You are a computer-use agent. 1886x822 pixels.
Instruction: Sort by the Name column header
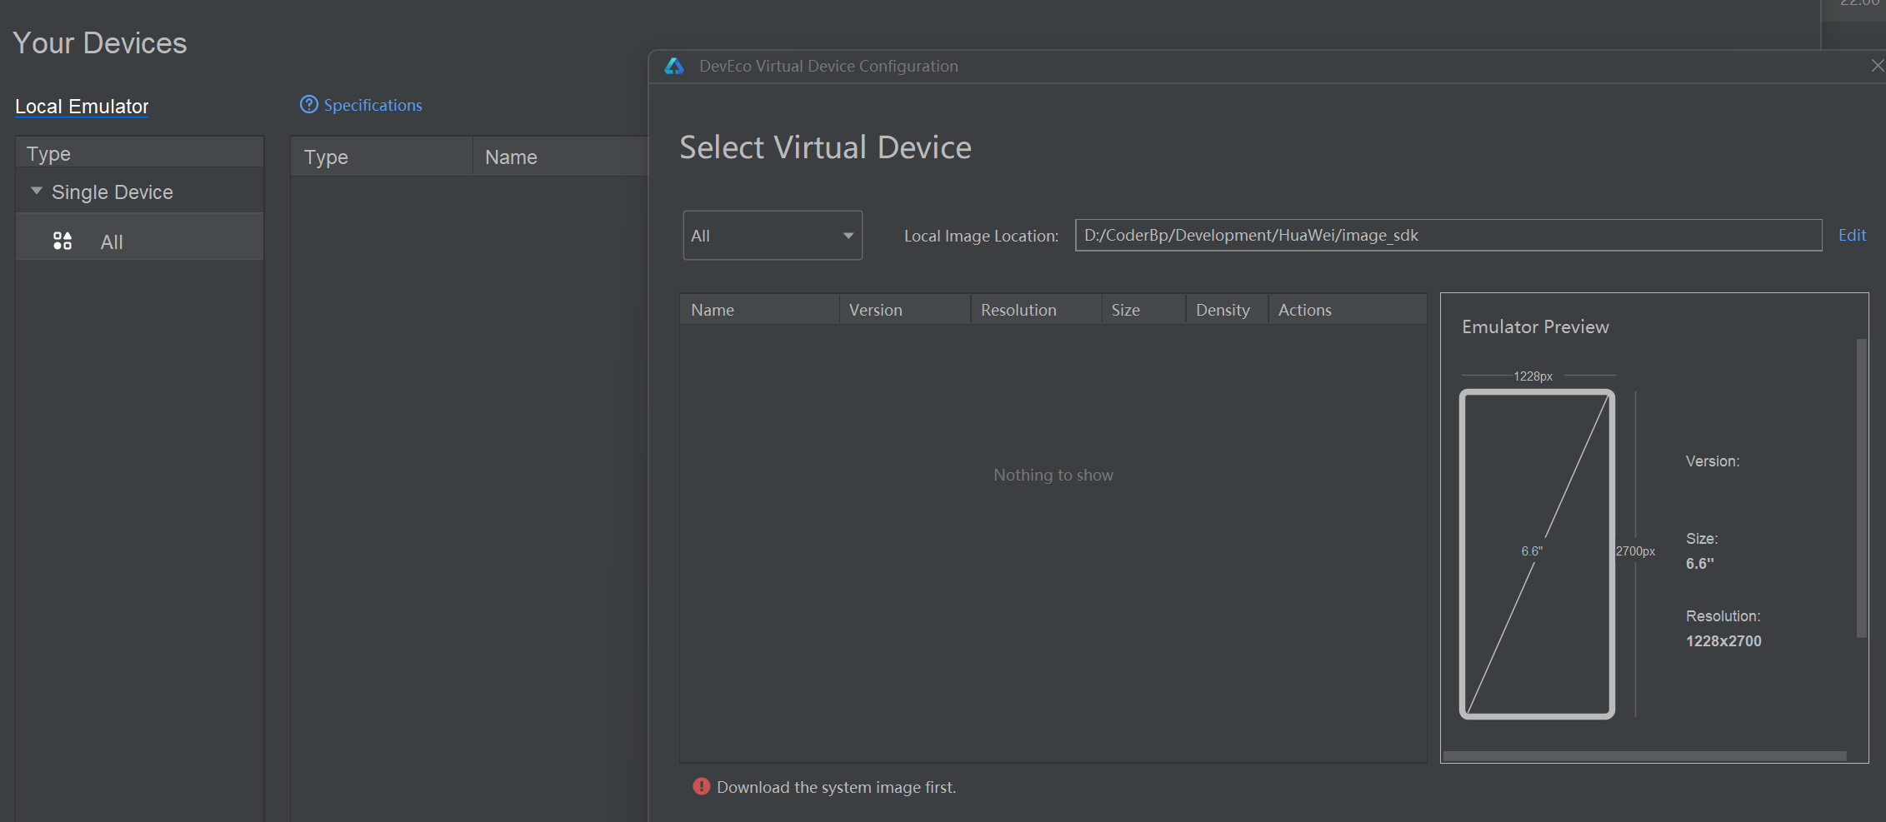[x=759, y=310]
